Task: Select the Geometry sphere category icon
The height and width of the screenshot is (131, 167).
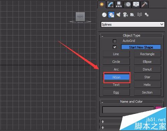Action: [x=104, y=15]
